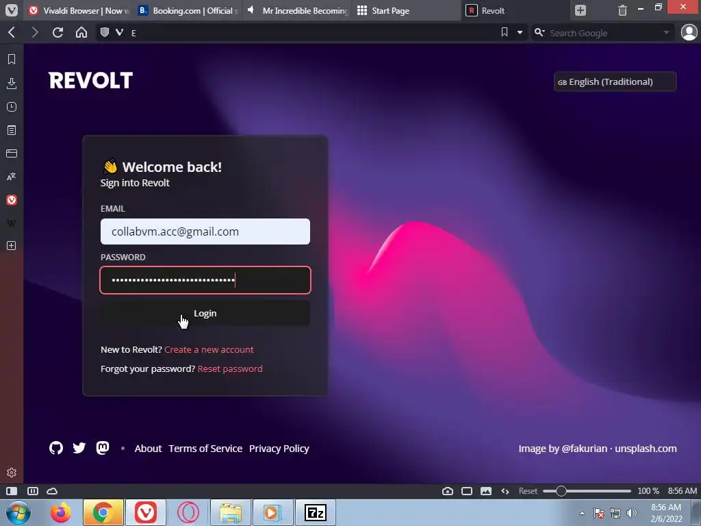Open the page actions code icon

[x=505, y=491]
